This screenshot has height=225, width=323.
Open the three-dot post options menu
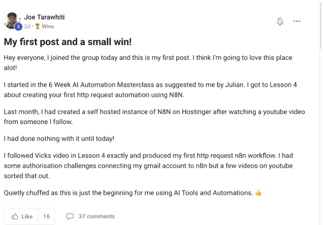[297, 21]
